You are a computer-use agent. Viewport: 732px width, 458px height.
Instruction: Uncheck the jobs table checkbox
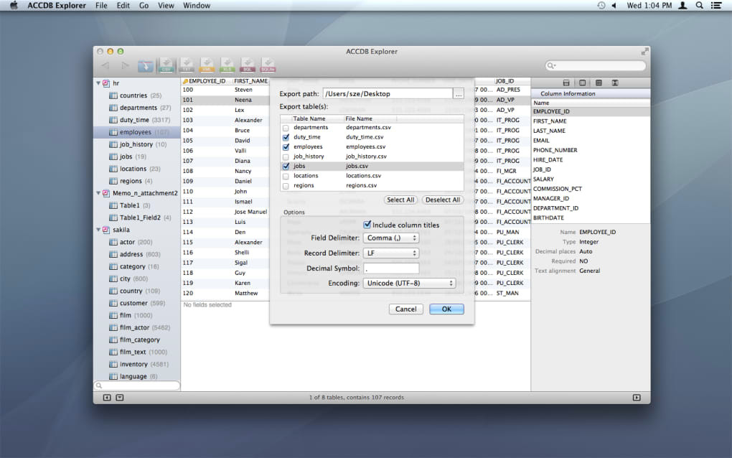coord(286,167)
